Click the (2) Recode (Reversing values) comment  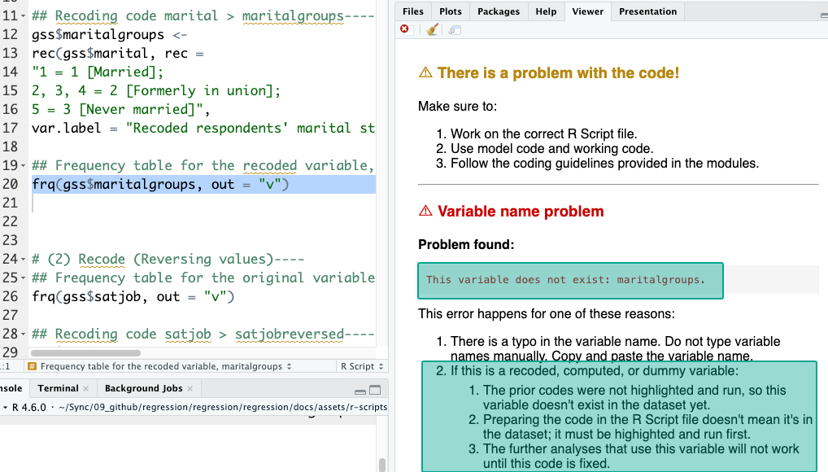[x=168, y=259]
